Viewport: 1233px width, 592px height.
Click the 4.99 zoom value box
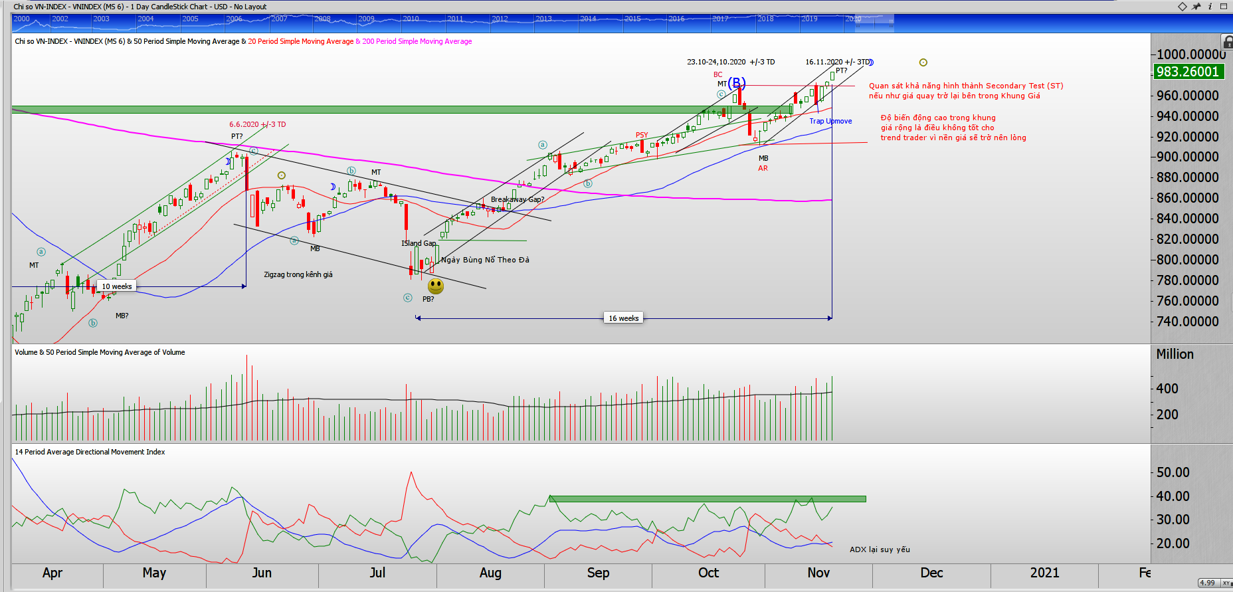point(1208,583)
